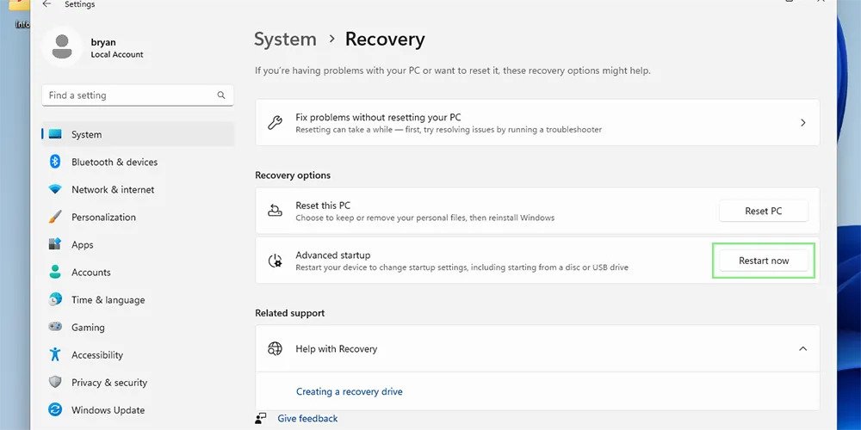Click the back arrow in Settings

(46, 4)
